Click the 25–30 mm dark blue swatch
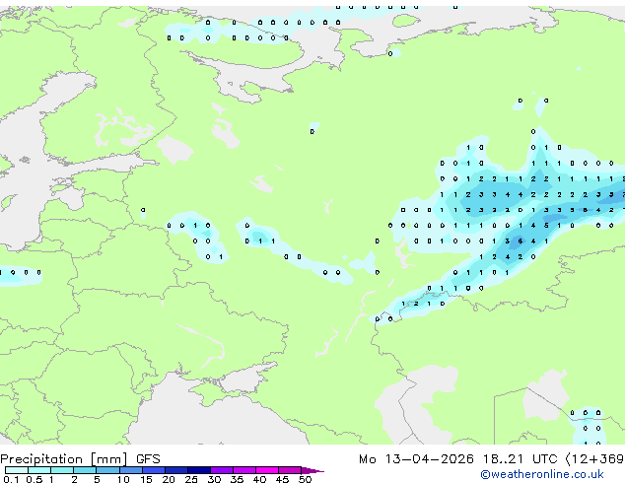The height and width of the screenshot is (483, 625). [x=198, y=470]
